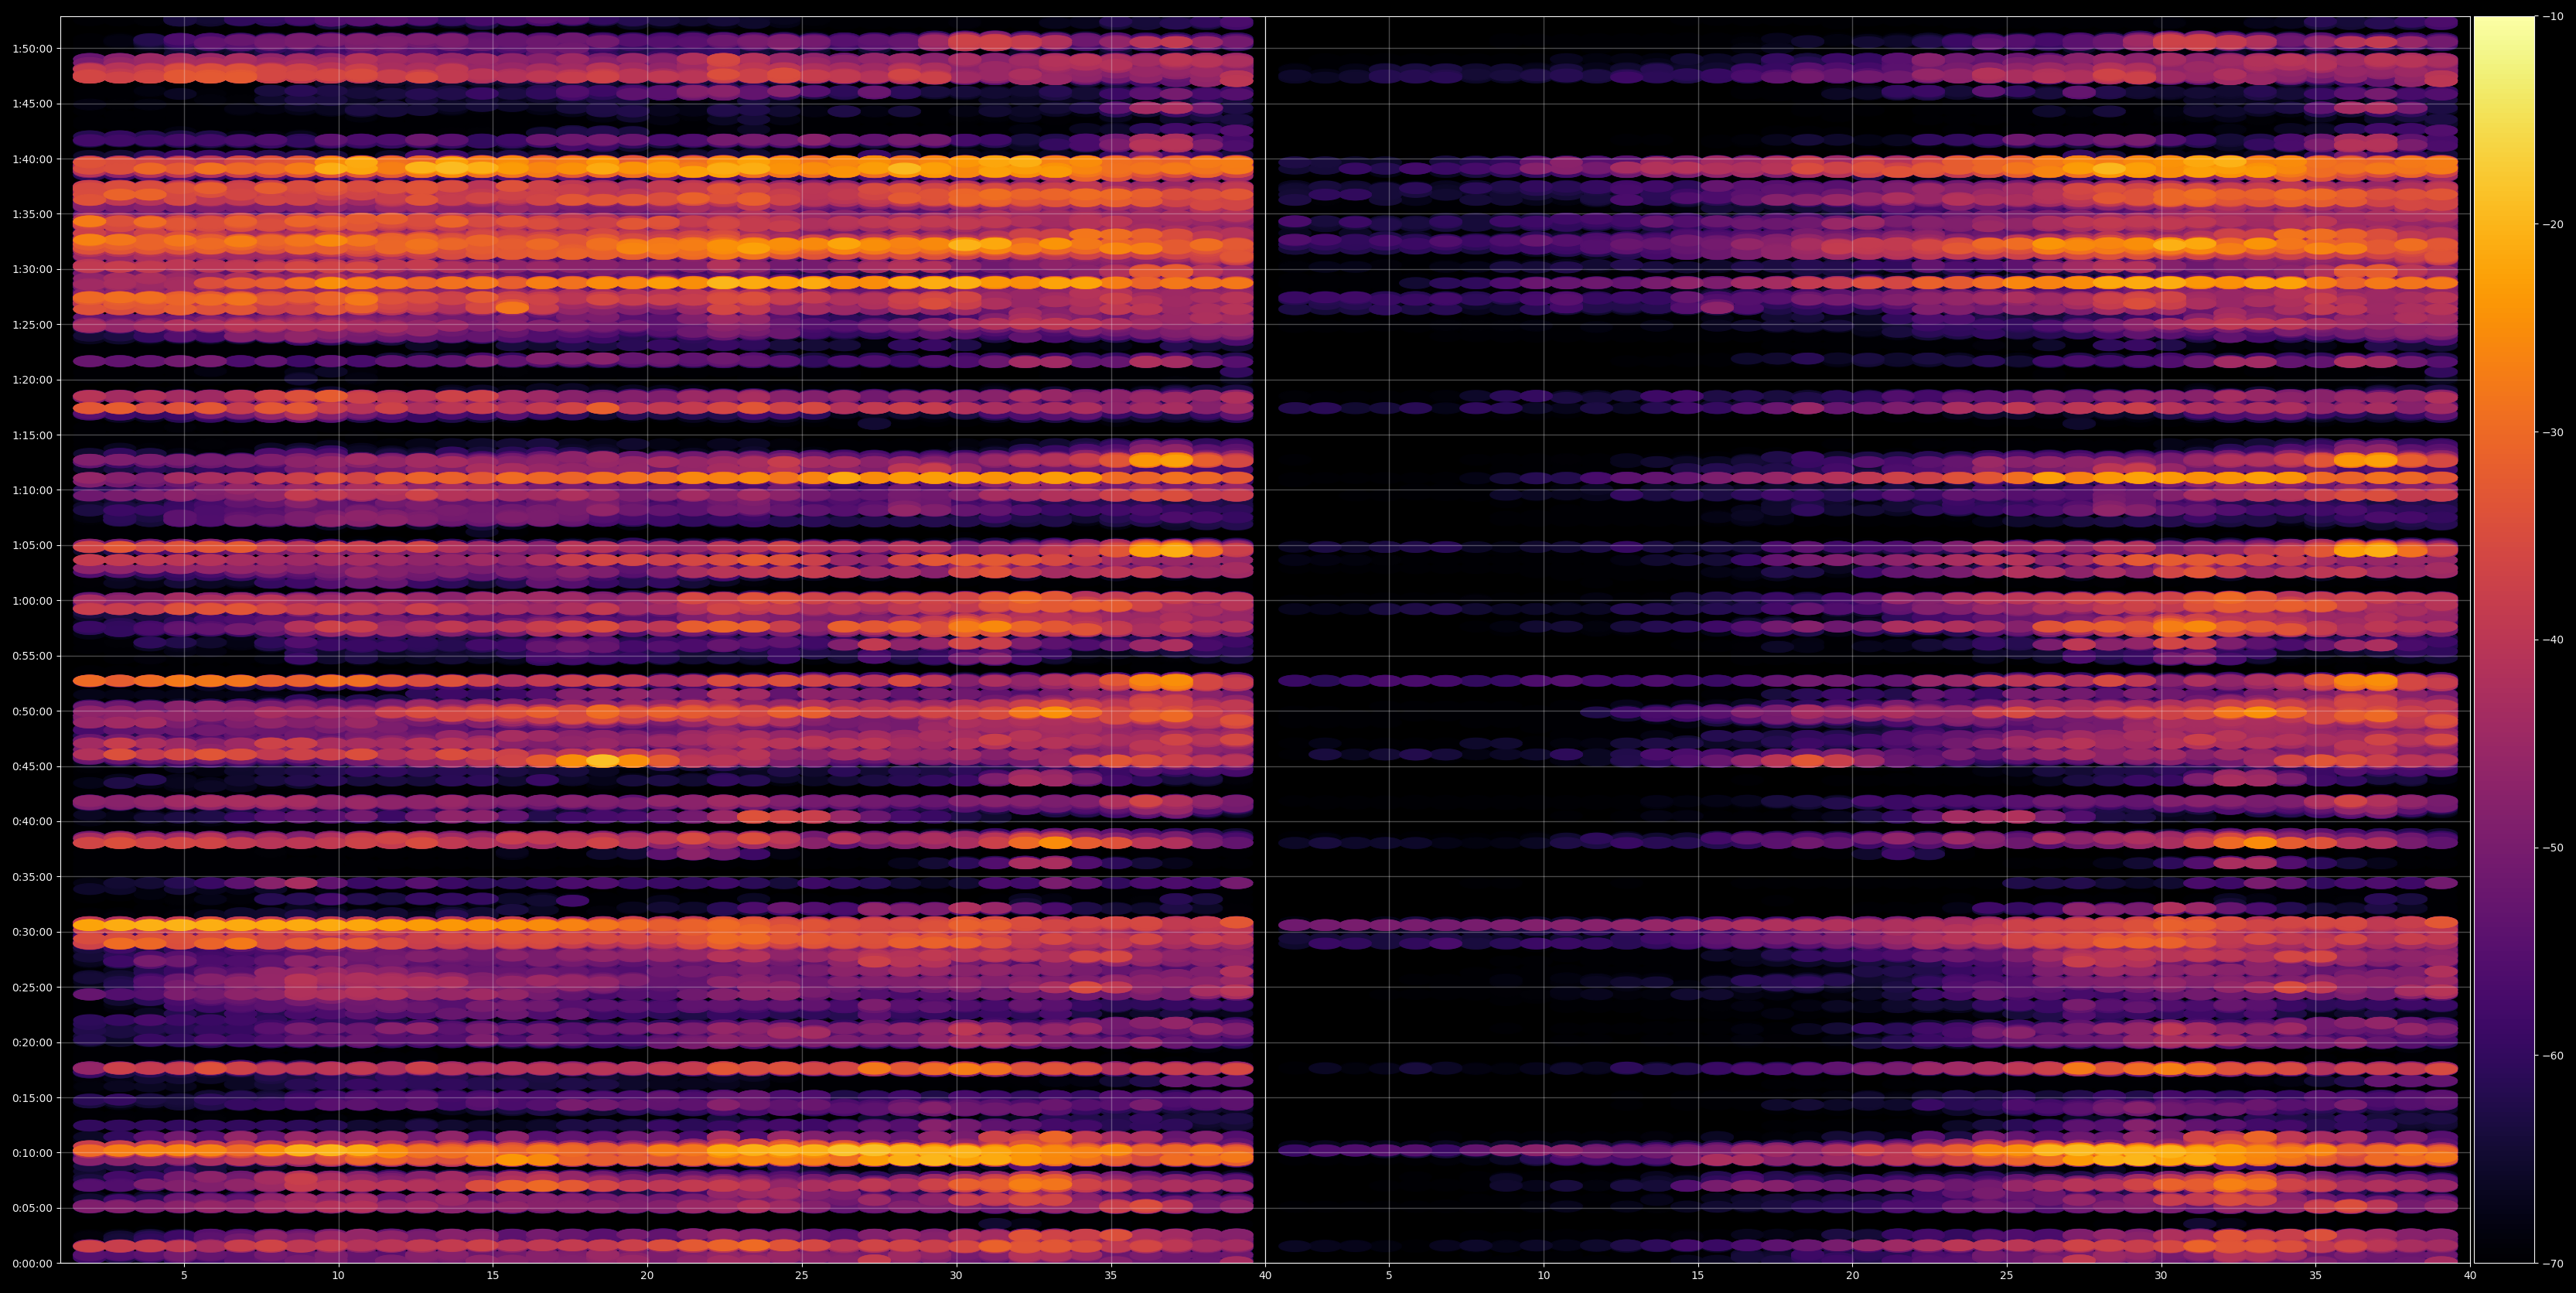Click the '−10' colorbar tick label
The width and height of the screenshot is (2576, 1293).
[2553, 17]
